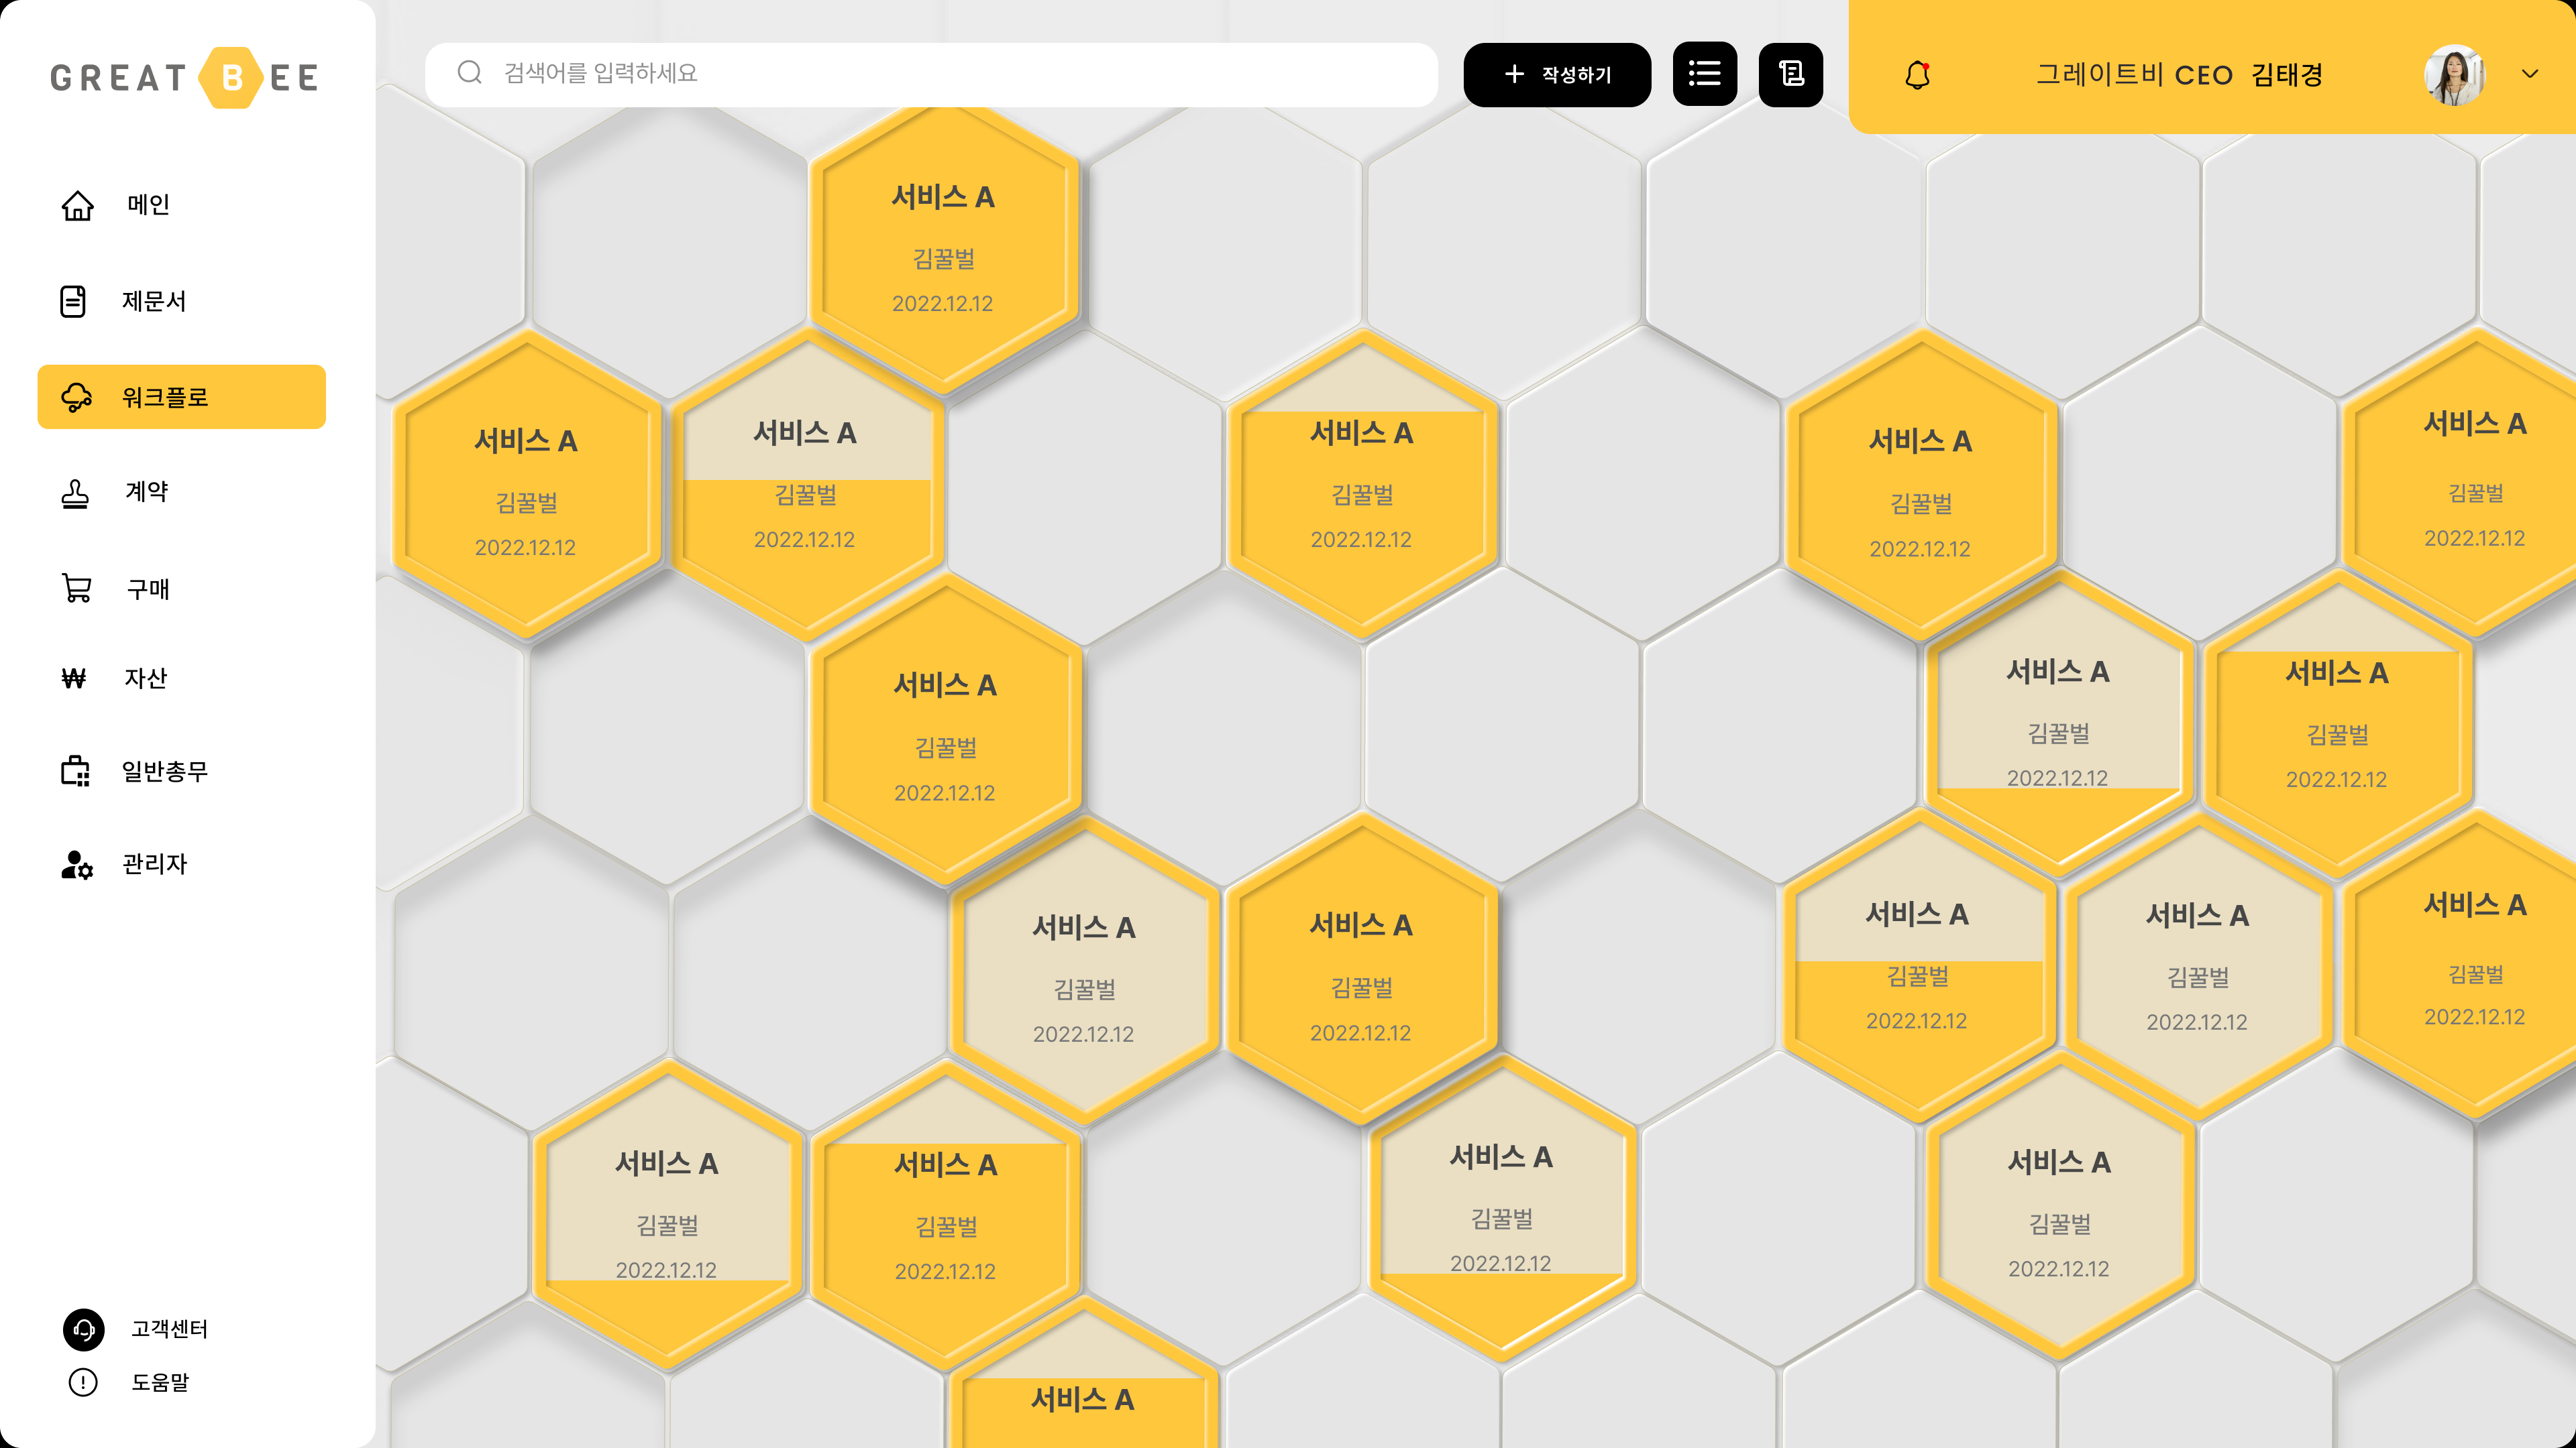Click the GREAT BEE logo

185,77
